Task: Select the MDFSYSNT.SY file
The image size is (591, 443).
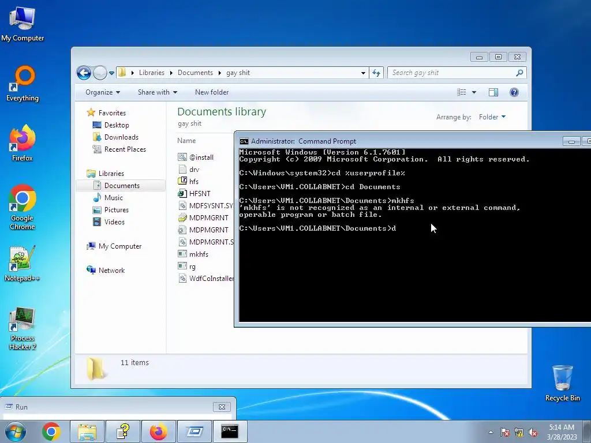Action: click(205, 206)
